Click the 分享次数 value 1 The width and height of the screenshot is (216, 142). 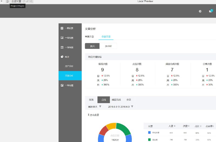207,70
